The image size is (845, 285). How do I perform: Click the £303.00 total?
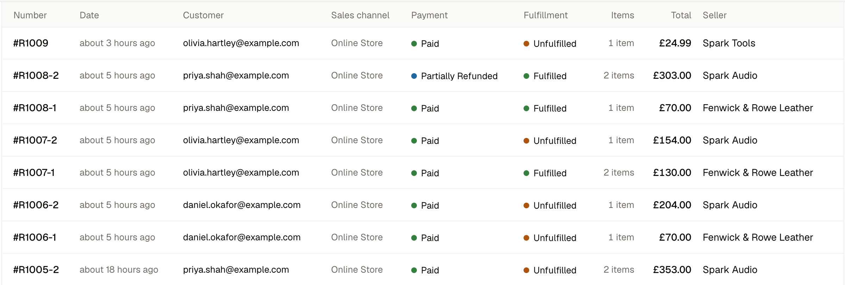[672, 76]
